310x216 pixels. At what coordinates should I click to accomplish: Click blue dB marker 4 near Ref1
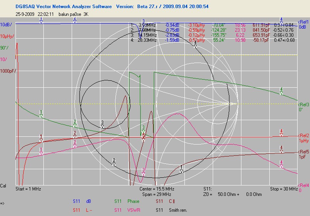coord(281,21)
